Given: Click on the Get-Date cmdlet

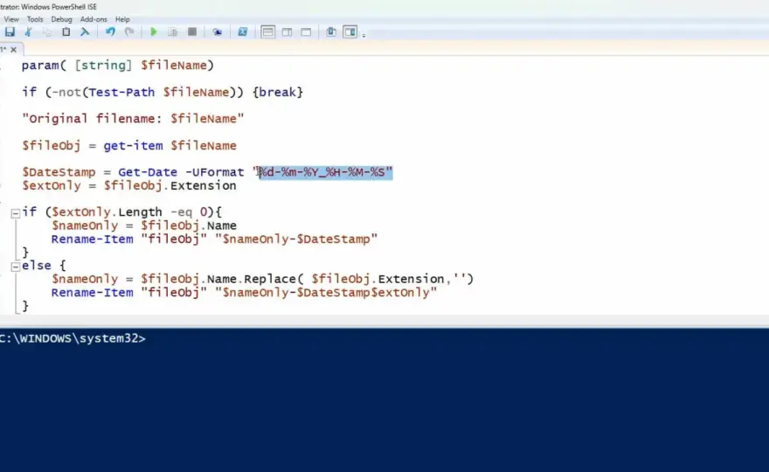Looking at the screenshot, I should [147, 172].
